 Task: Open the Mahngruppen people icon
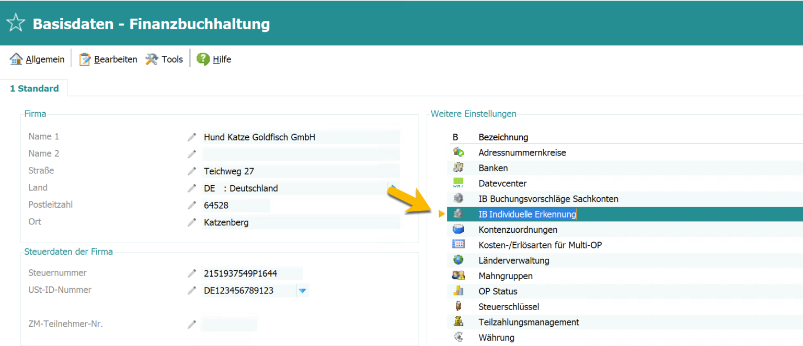458,276
